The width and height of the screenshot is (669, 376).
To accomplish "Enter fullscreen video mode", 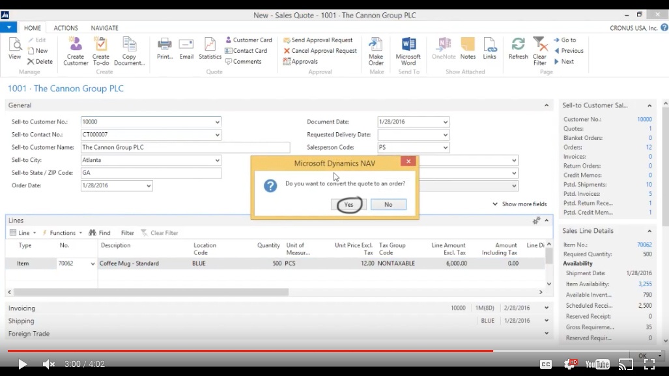I will pos(649,364).
